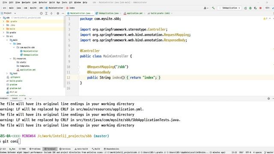Collapse the resources folder
This screenshot has height=154, width=274.
pyautogui.click(x=10, y=59)
